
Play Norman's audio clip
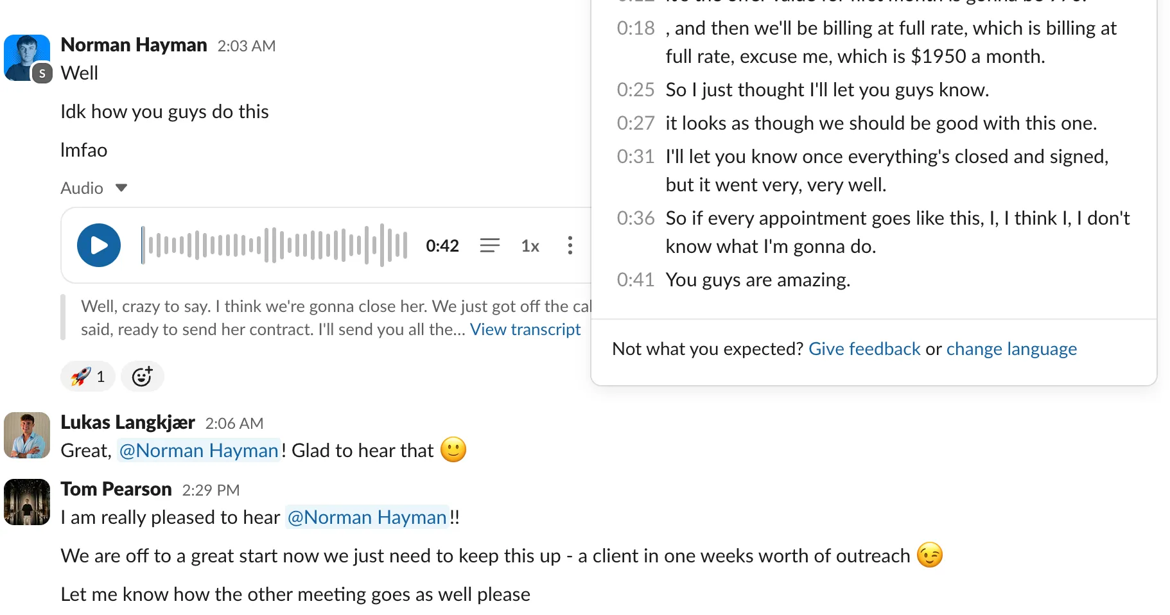99,245
